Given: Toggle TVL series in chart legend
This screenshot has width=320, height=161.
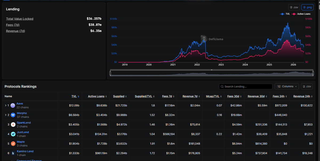Looking at the screenshot, I should [285, 14].
